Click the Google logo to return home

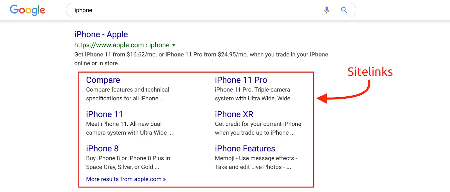[x=27, y=10]
